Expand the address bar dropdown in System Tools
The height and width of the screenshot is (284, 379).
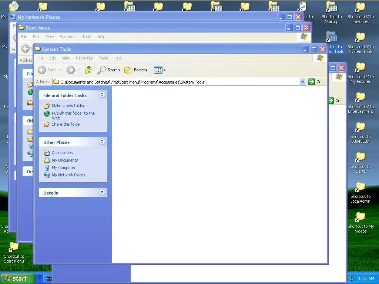[x=302, y=82]
